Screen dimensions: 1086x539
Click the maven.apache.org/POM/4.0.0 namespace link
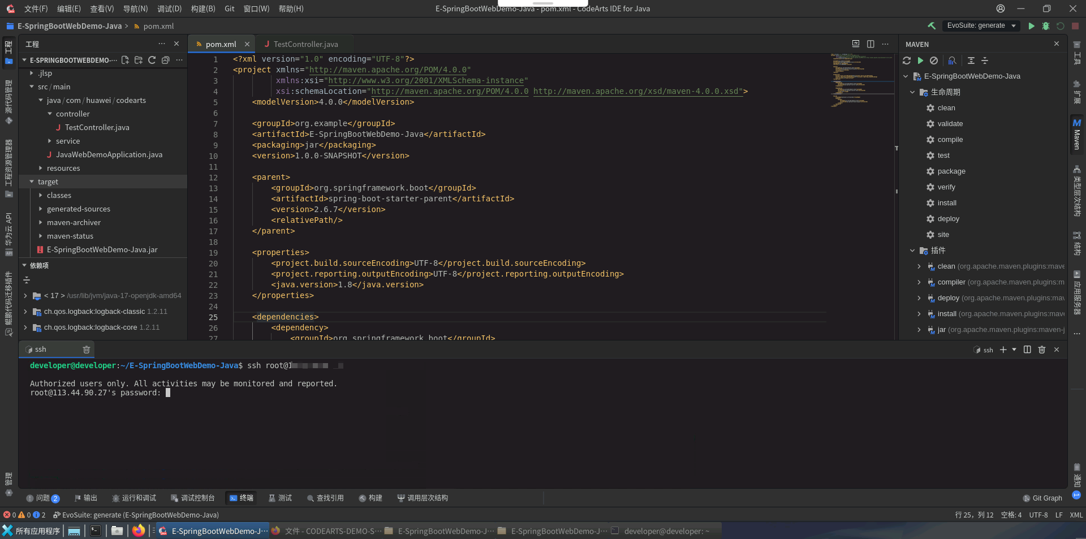(387, 70)
